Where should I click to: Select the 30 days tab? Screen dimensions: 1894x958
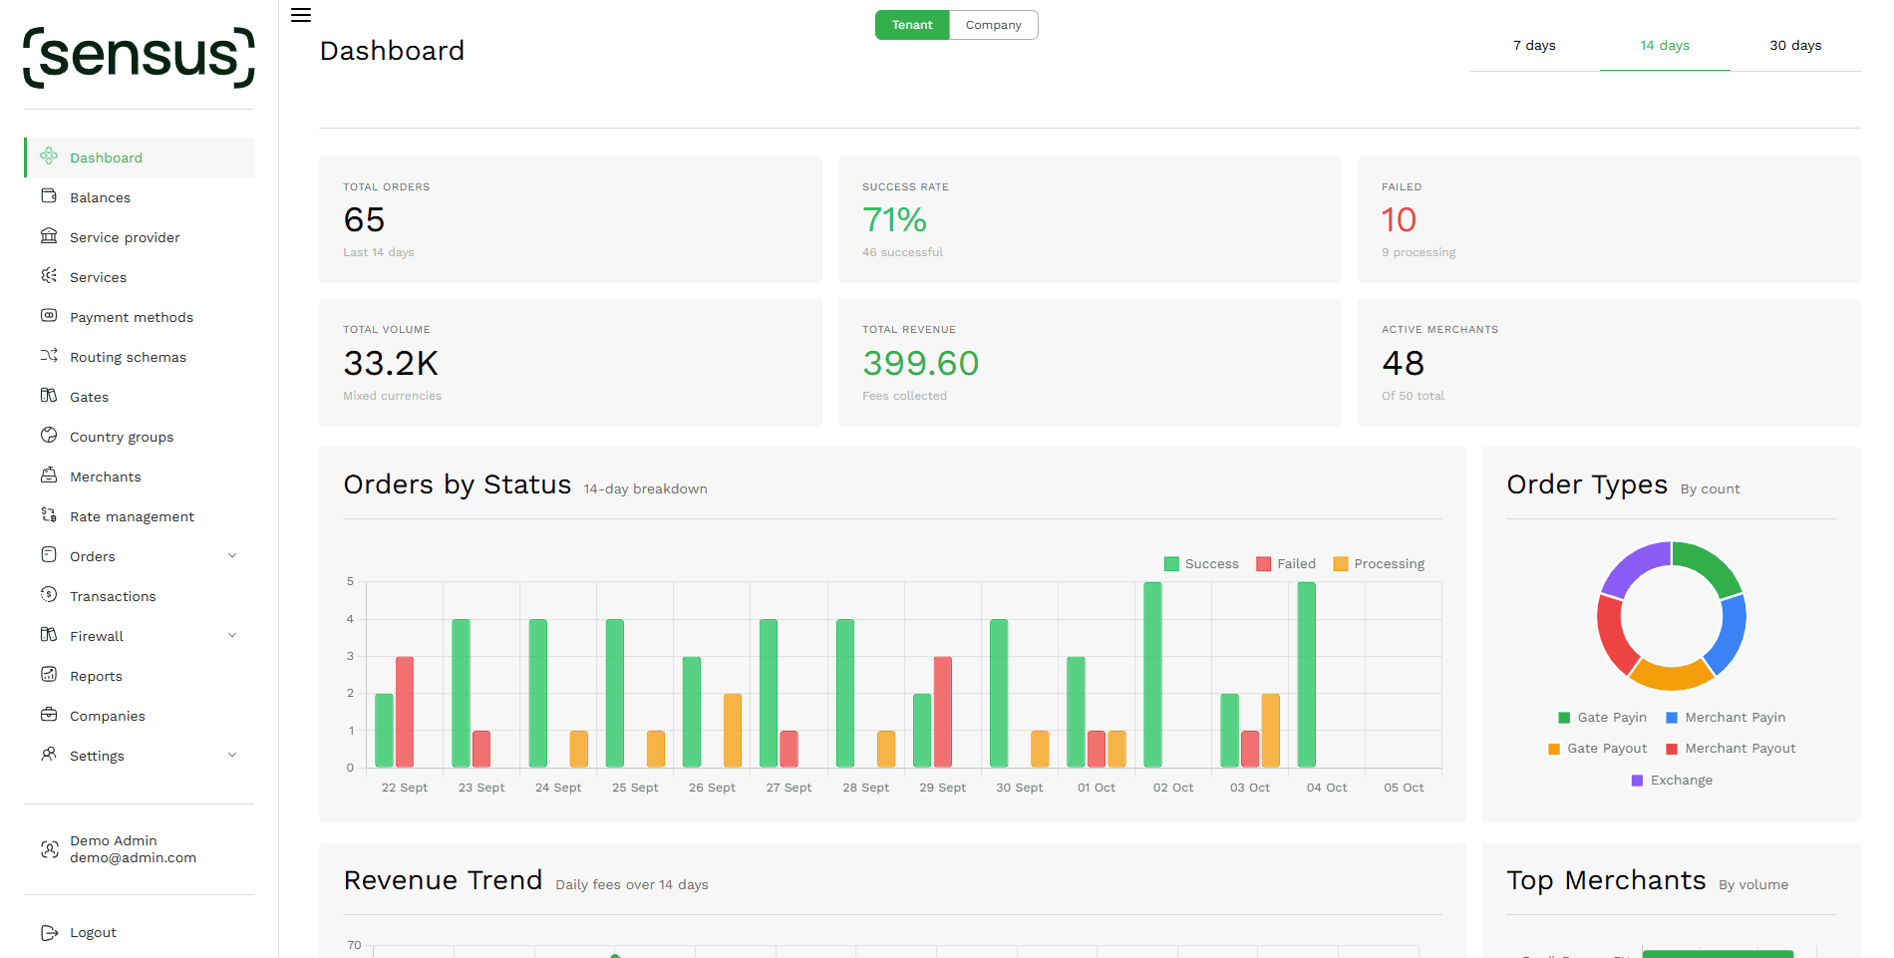1795,46
